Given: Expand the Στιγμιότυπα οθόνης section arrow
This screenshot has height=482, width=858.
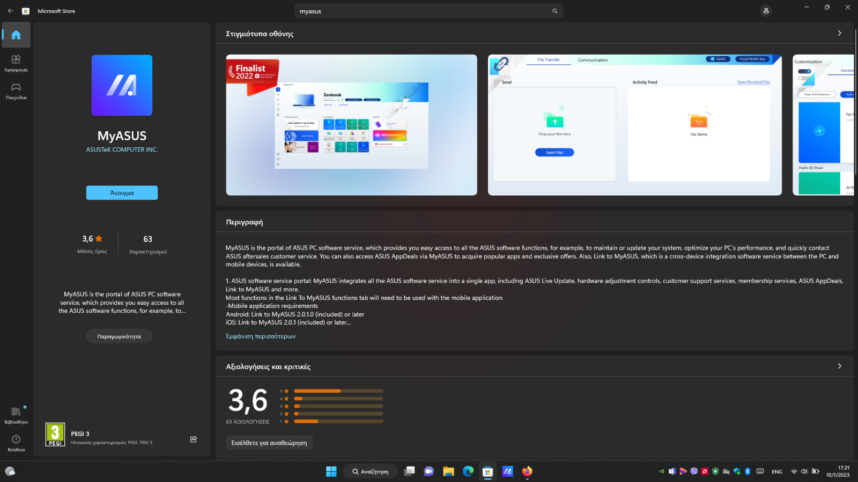Looking at the screenshot, I should click(x=839, y=33).
